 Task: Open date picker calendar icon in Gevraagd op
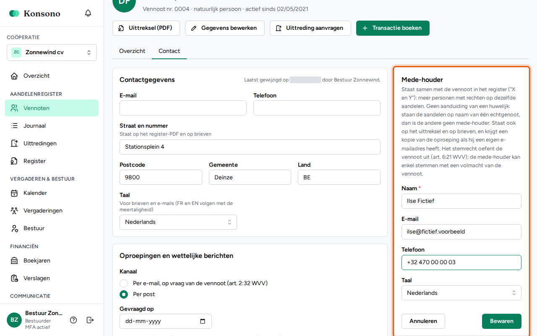click(203, 321)
